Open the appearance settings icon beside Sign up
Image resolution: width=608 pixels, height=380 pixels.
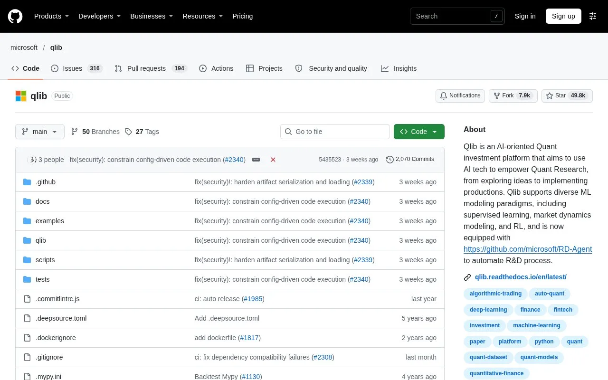593,16
